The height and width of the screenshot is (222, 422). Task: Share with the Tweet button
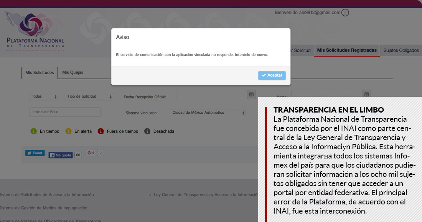coord(35,153)
